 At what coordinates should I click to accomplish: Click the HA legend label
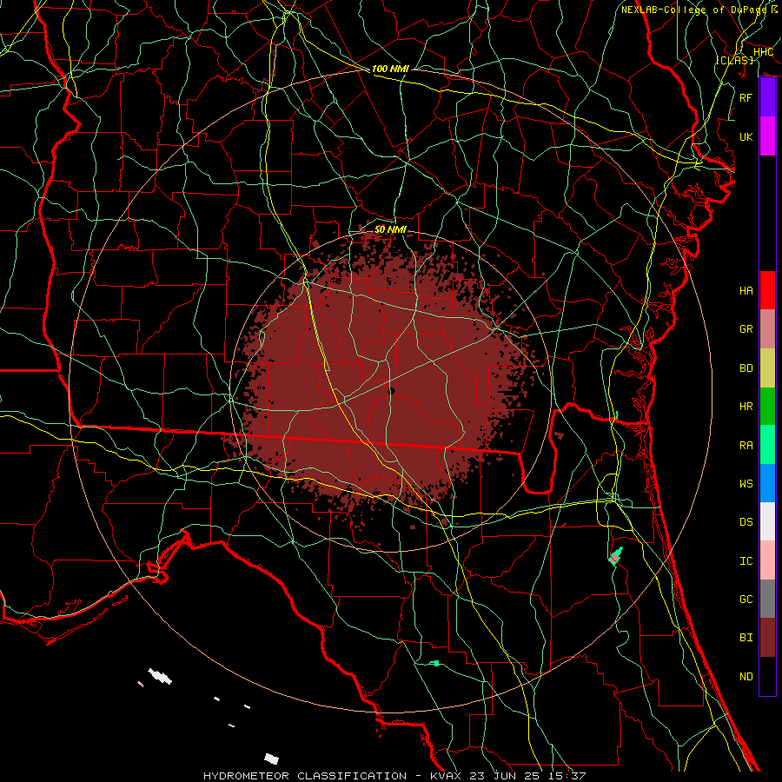tap(746, 291)
